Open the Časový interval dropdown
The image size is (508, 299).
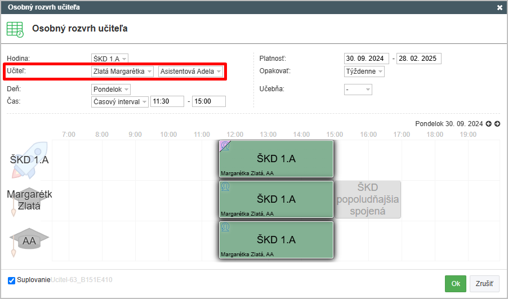click(x=120, y=102)
